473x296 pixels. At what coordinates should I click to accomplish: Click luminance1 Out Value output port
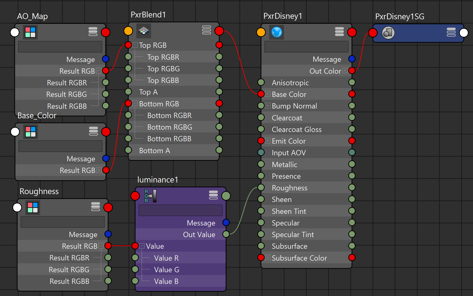pyautogui.click(x=226, y=234)
